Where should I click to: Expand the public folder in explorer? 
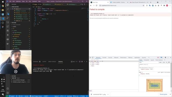14,27
